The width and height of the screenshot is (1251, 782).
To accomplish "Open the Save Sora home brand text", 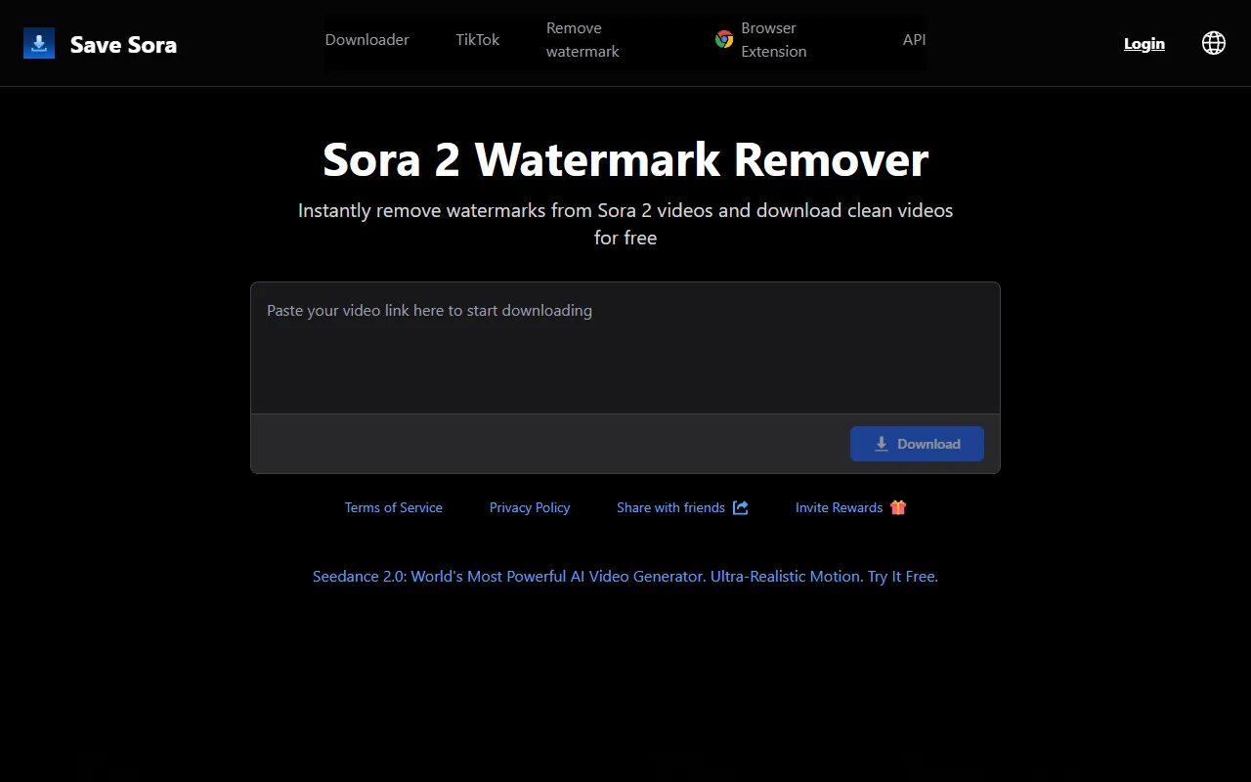I will [123, 44].
